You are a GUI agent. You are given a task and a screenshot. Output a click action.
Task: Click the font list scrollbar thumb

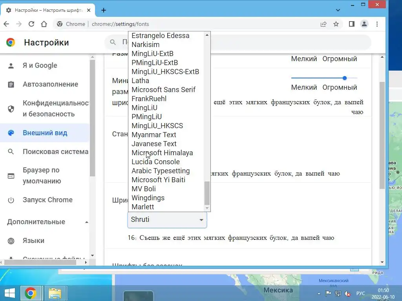[x=207, y=193]
